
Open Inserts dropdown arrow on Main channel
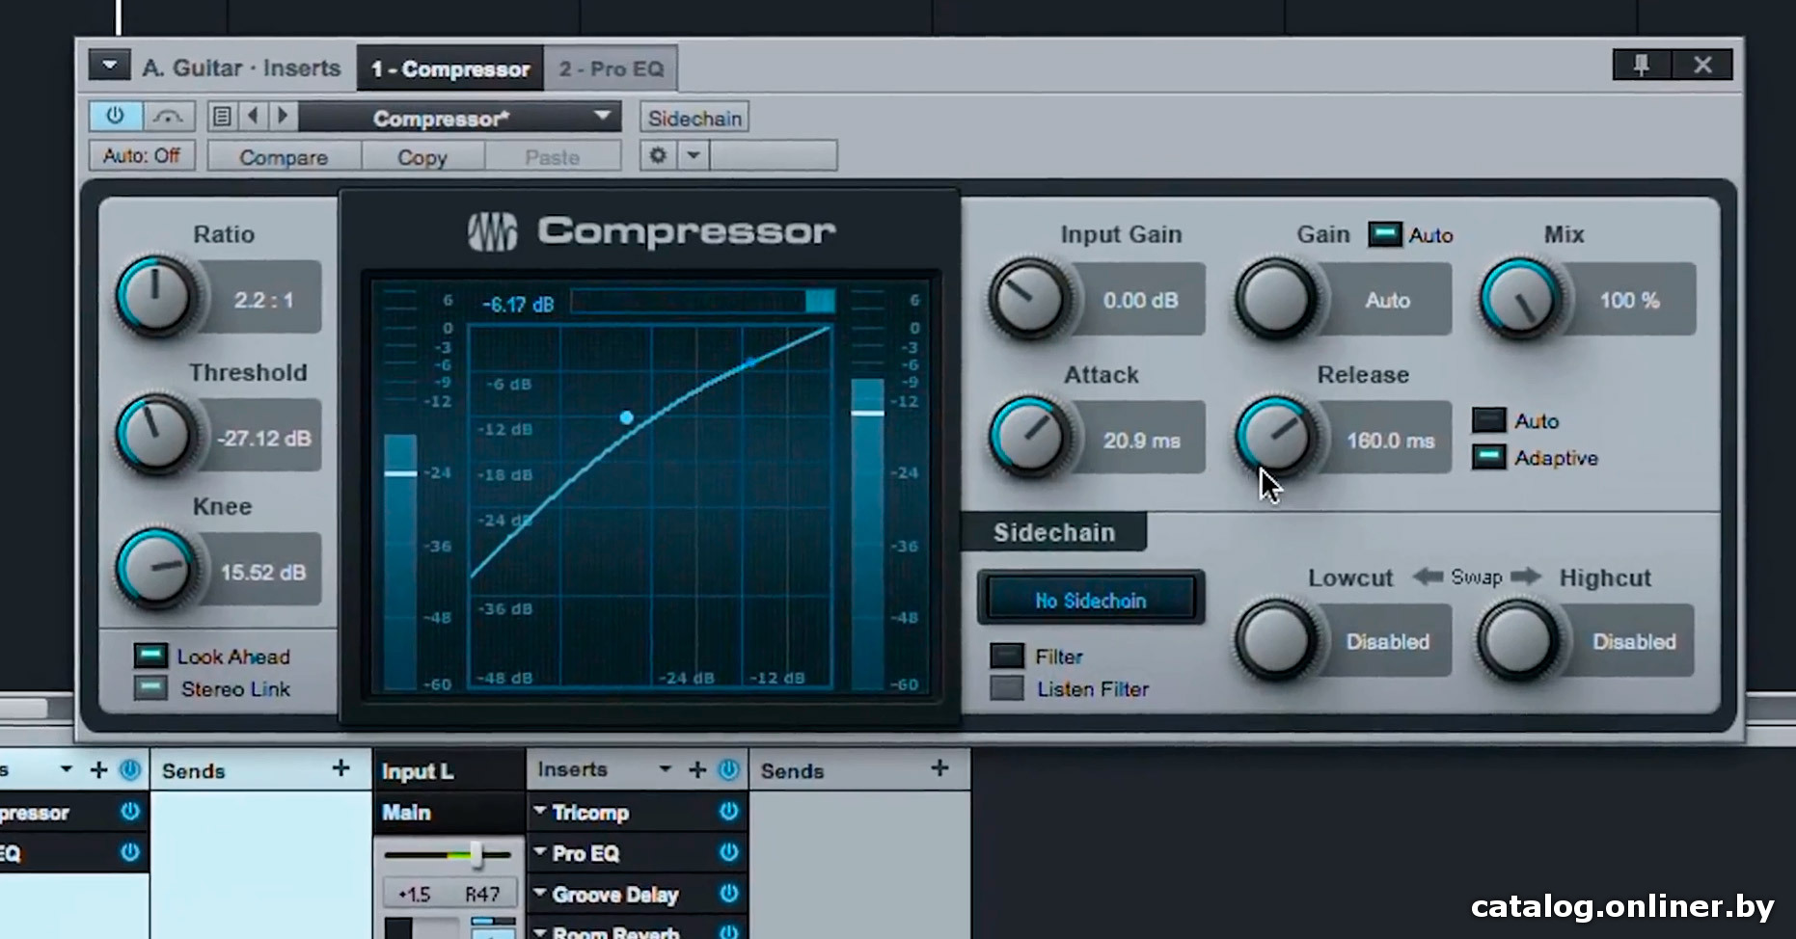pos(665,769)
